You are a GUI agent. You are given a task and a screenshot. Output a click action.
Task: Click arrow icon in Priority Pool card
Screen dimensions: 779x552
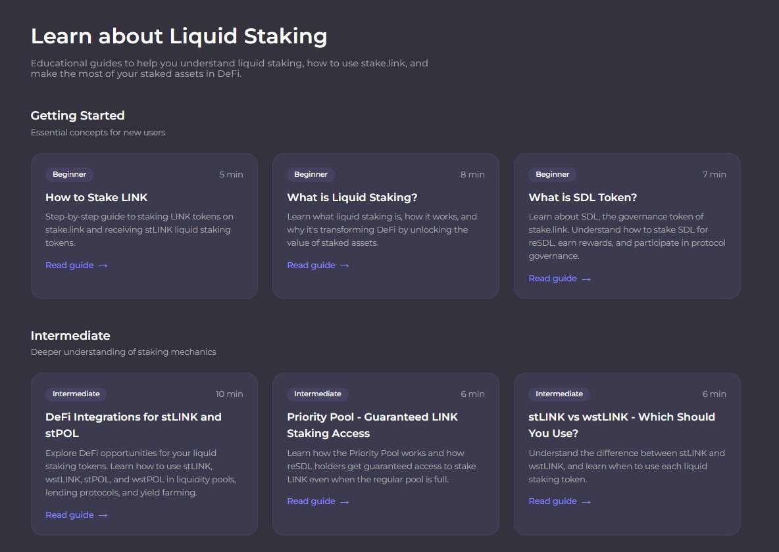[x=344, y=502]
